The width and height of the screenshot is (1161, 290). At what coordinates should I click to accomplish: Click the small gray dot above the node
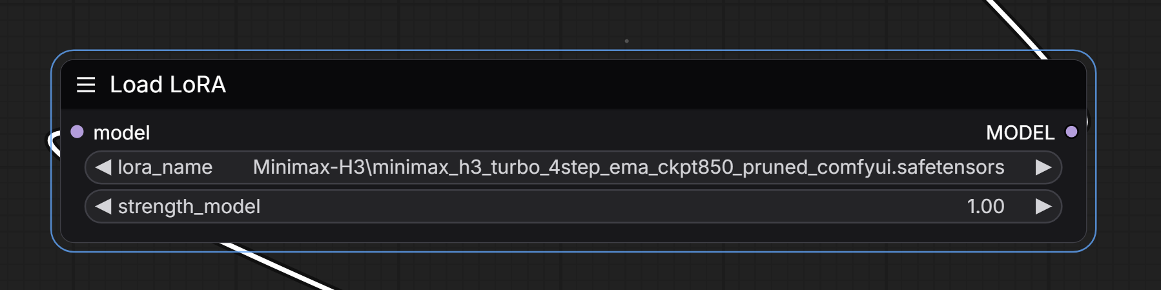click(x=626, y=41)
